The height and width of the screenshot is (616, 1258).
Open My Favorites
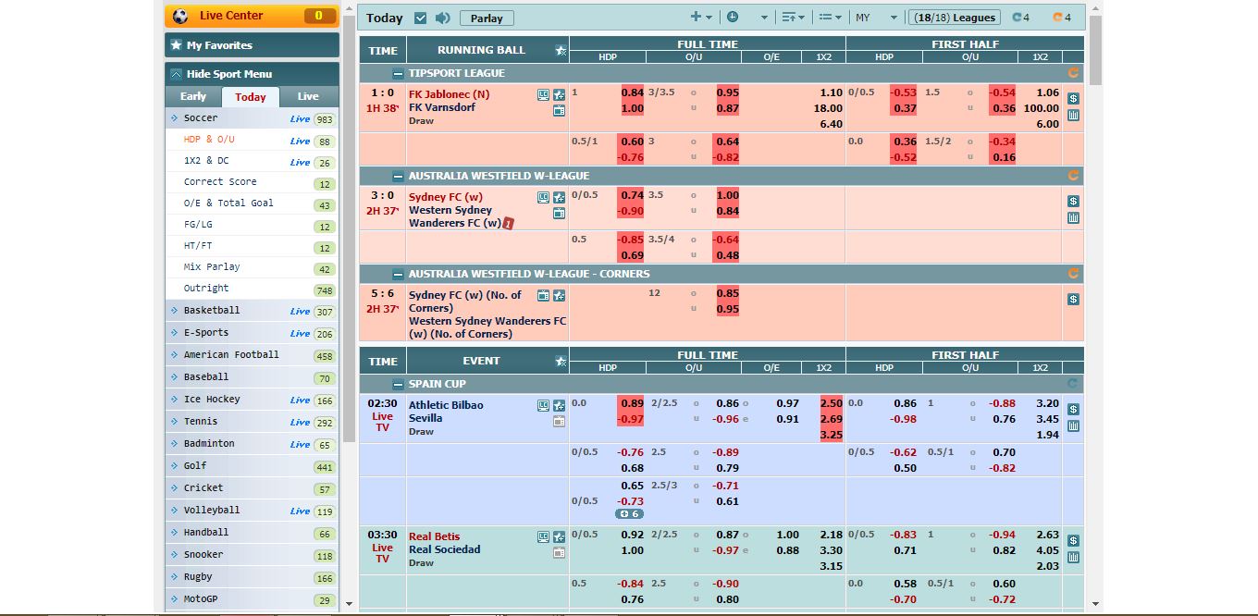tap(252, 45)
